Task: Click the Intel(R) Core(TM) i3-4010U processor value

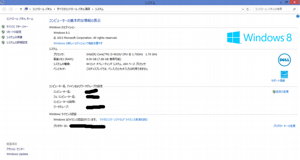Action: click(122, 54)
